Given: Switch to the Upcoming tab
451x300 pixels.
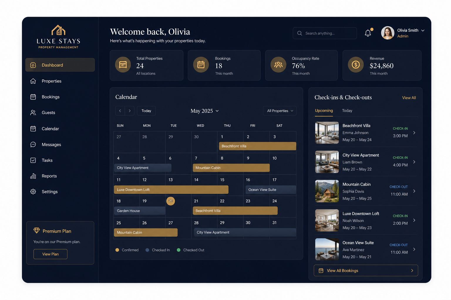Looking at the screenshot, I should pyautogui.click(x=324, y=111).
